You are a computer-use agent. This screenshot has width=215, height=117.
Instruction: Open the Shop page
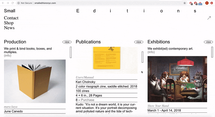[x=9, y=23]
